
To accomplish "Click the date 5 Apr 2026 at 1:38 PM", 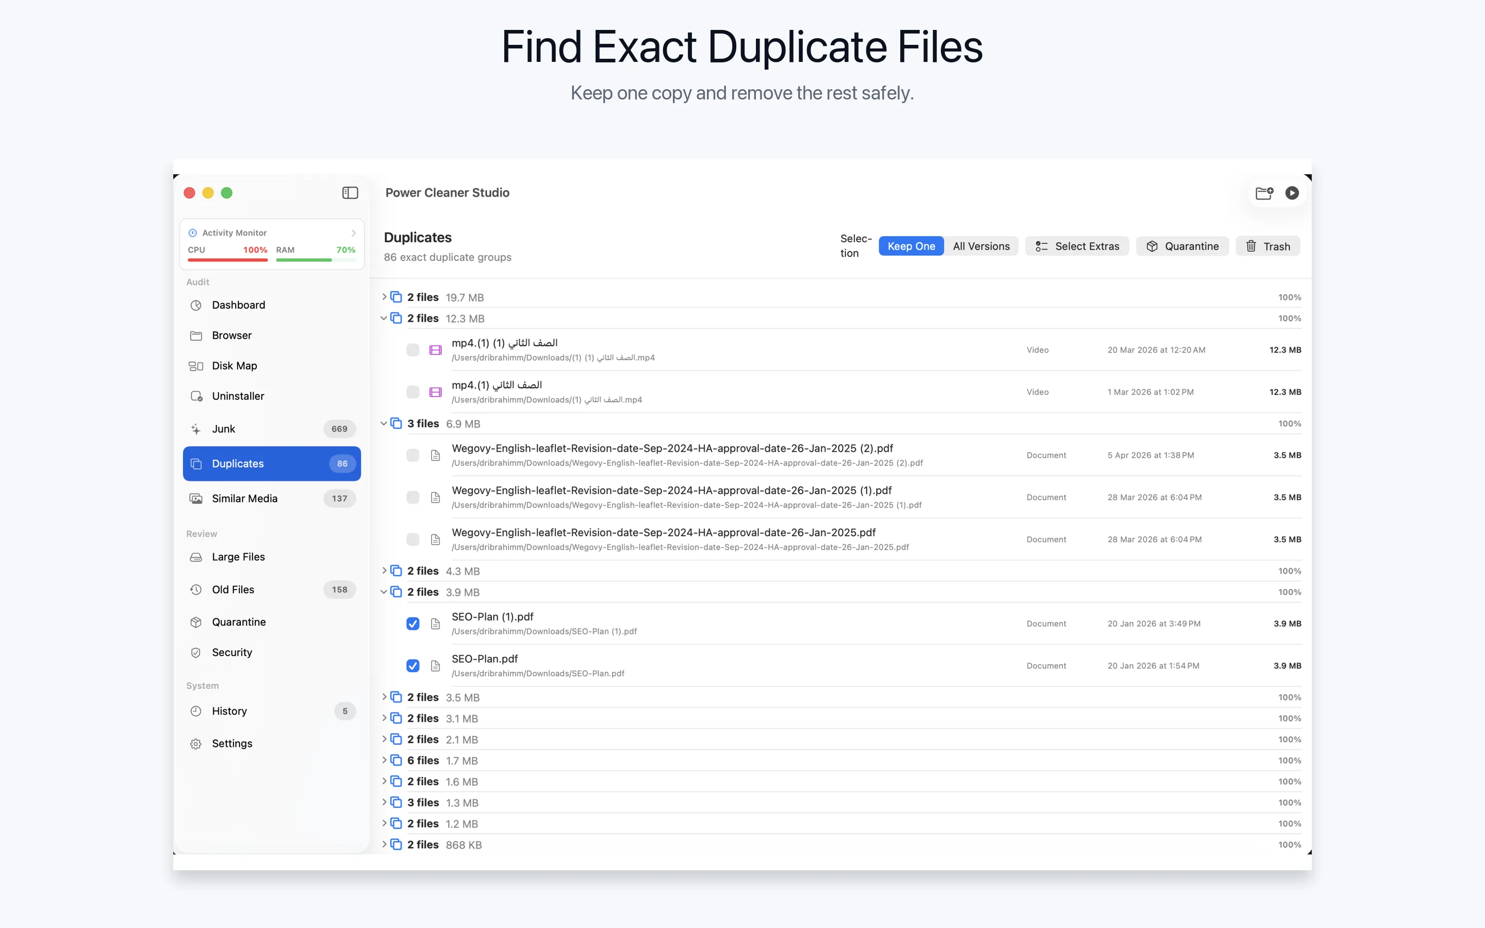I will point(1150,455).
